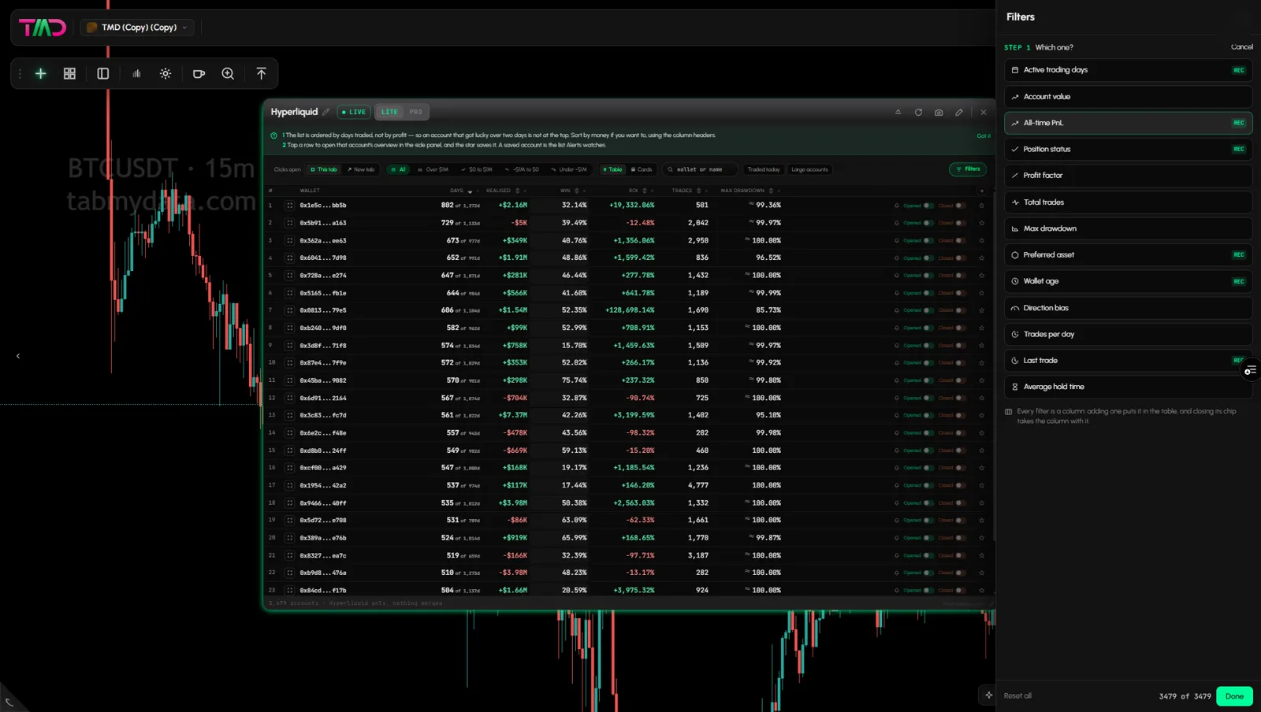The height and width of the screenshot is (712, 1261).
Task: Cancel the filter step
Action: pyautogui.click(x=1241, y=47)
